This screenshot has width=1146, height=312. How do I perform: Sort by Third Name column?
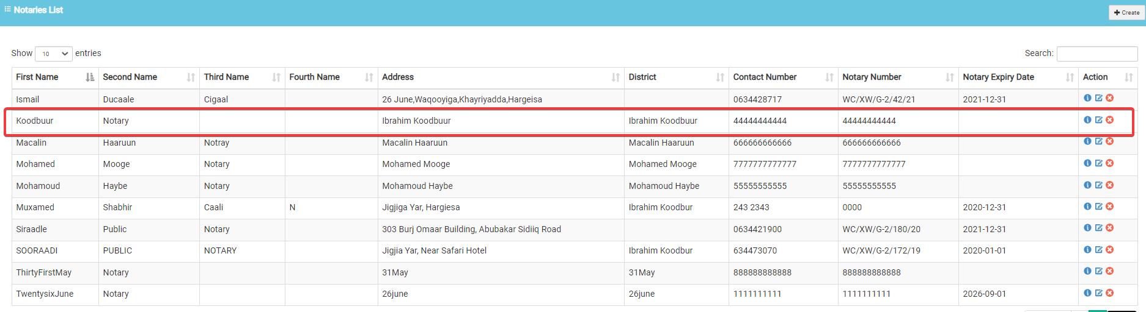point(242,77)
